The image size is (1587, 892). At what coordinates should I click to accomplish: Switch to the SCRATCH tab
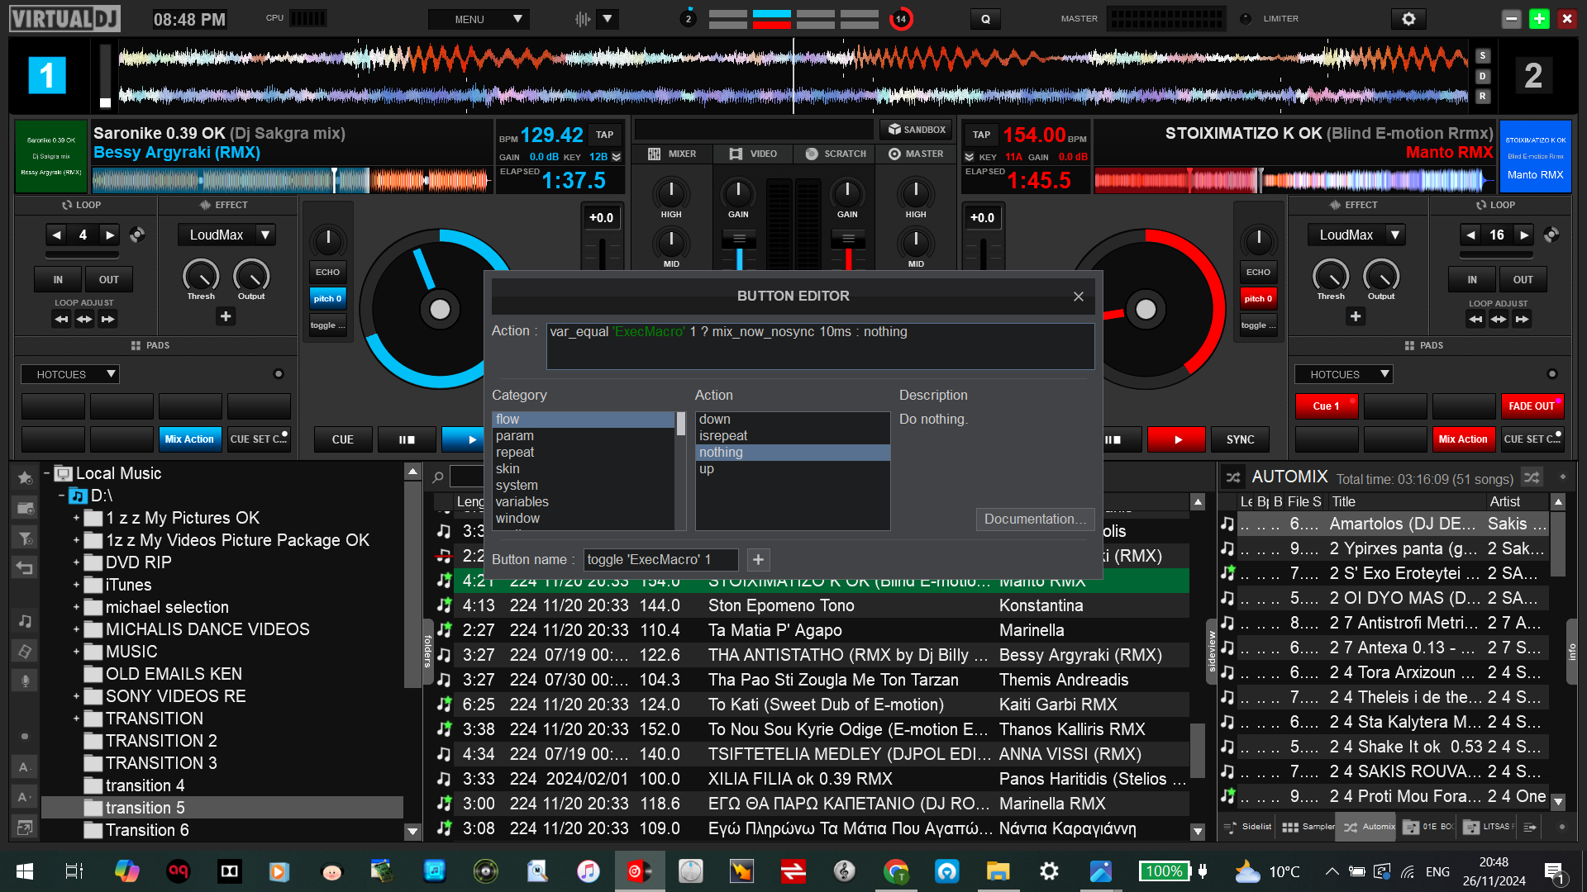pyautogui.click(x=836, y=154)
